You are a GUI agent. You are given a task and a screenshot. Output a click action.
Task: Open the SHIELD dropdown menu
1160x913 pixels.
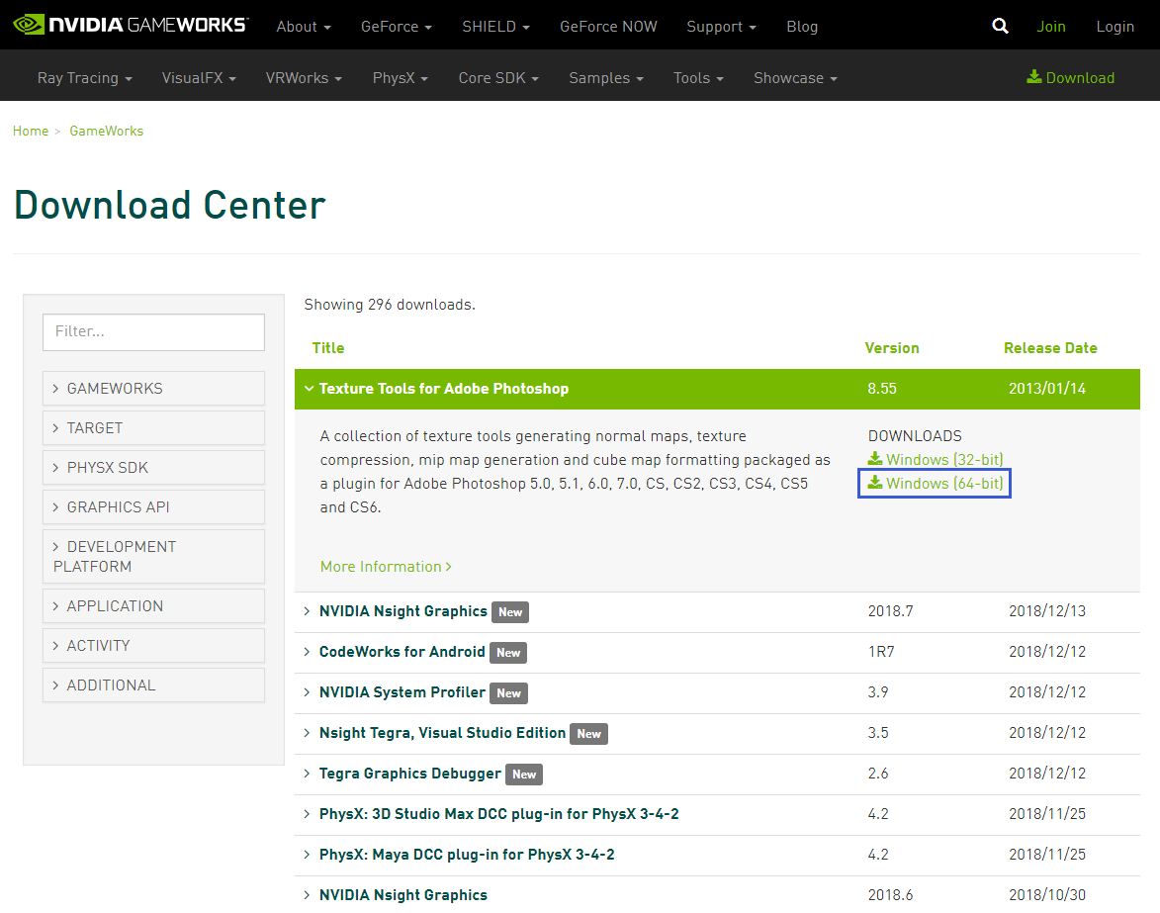point(495,27)
